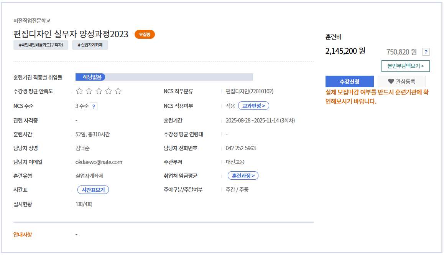Click the 훈련비 heading
This screenshot has height=255, width=444.
[333, 37]
